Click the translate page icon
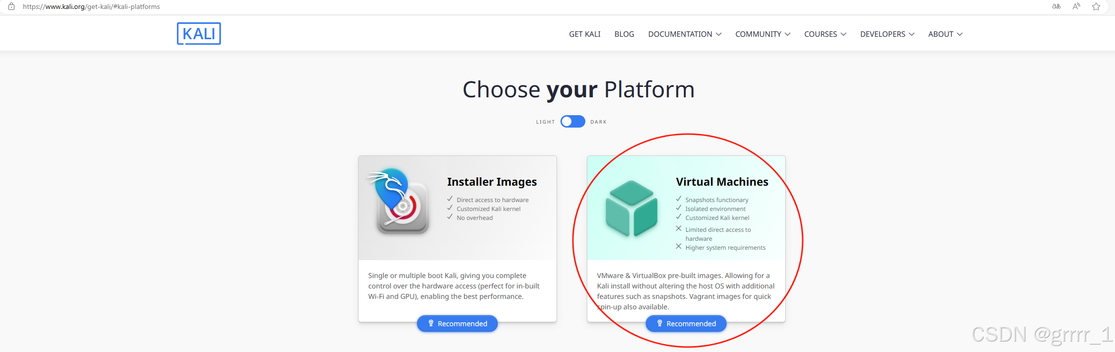The height and width of the screenshot is (352, 1115). coord(1056,6)
